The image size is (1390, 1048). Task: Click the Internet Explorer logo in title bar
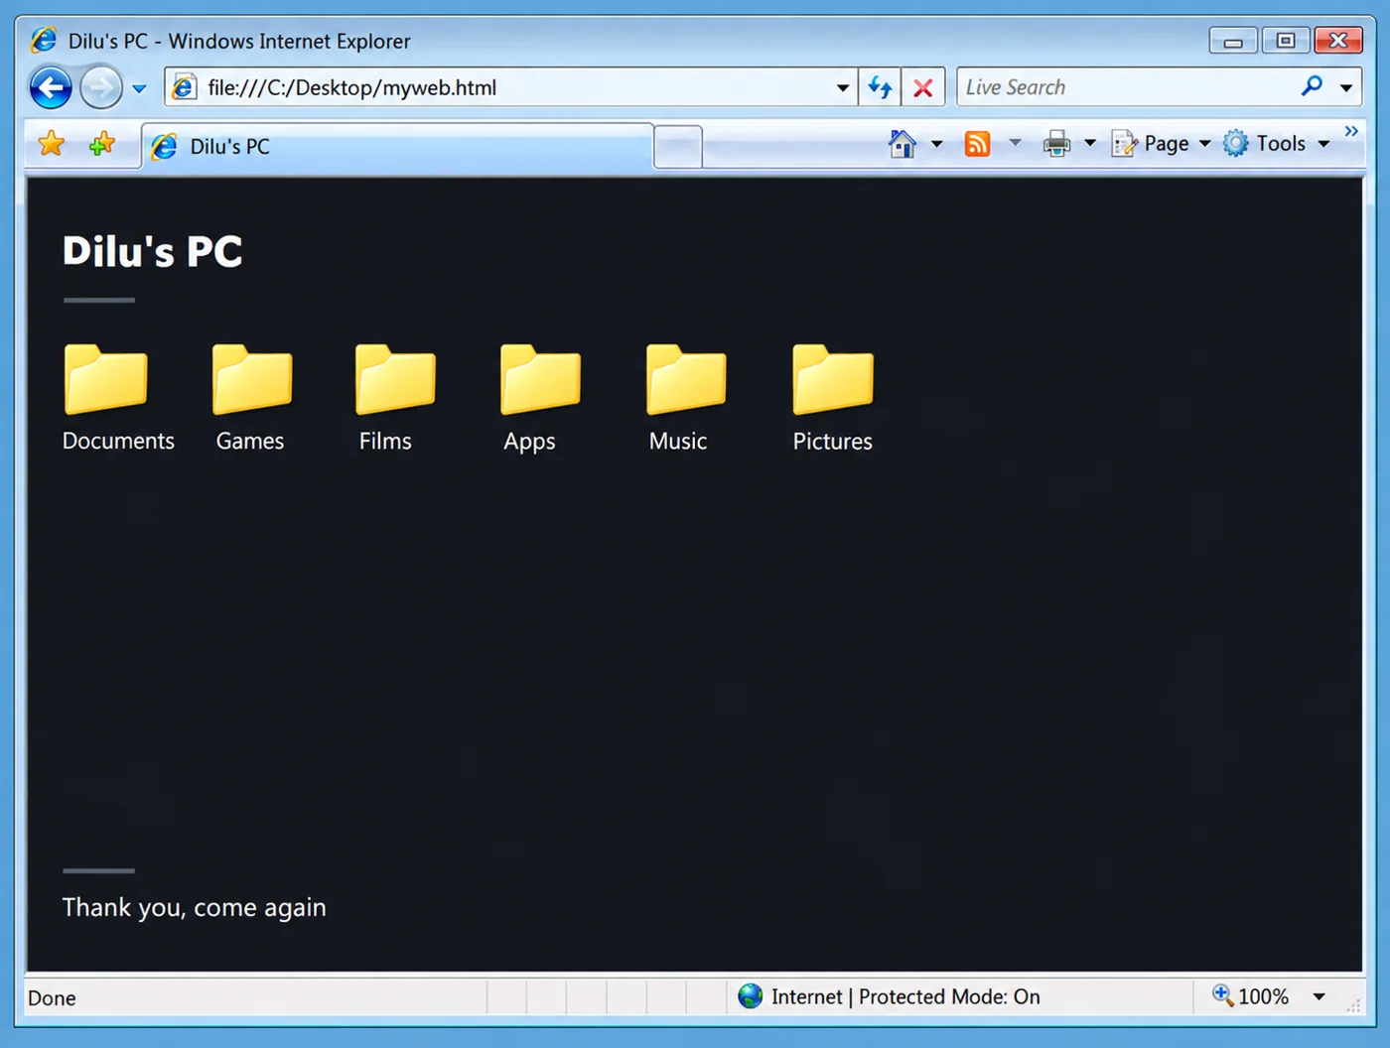(44, 40)
